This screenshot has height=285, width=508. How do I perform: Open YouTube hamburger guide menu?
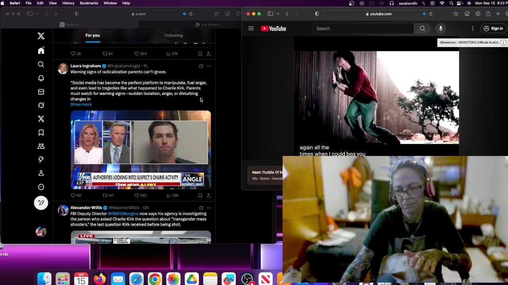(251, 28)
